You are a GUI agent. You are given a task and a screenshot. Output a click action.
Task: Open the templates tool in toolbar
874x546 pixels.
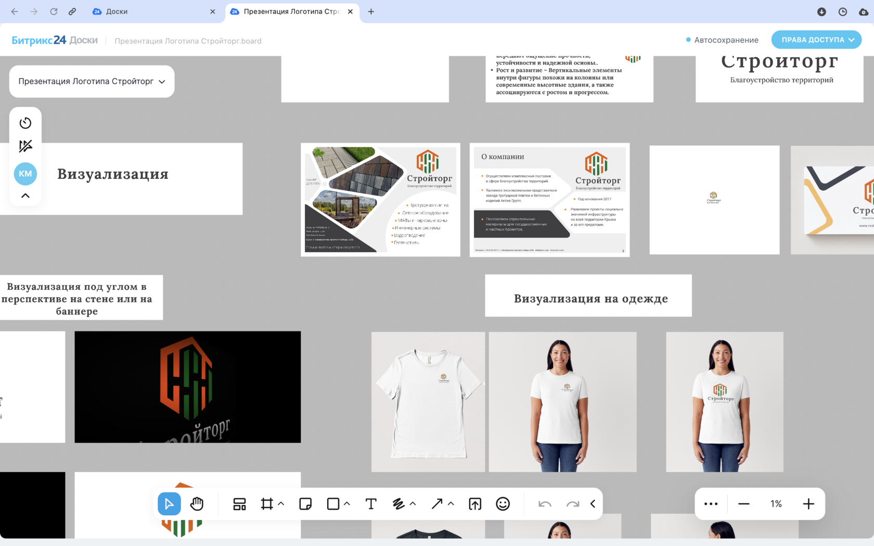[239, 504]
